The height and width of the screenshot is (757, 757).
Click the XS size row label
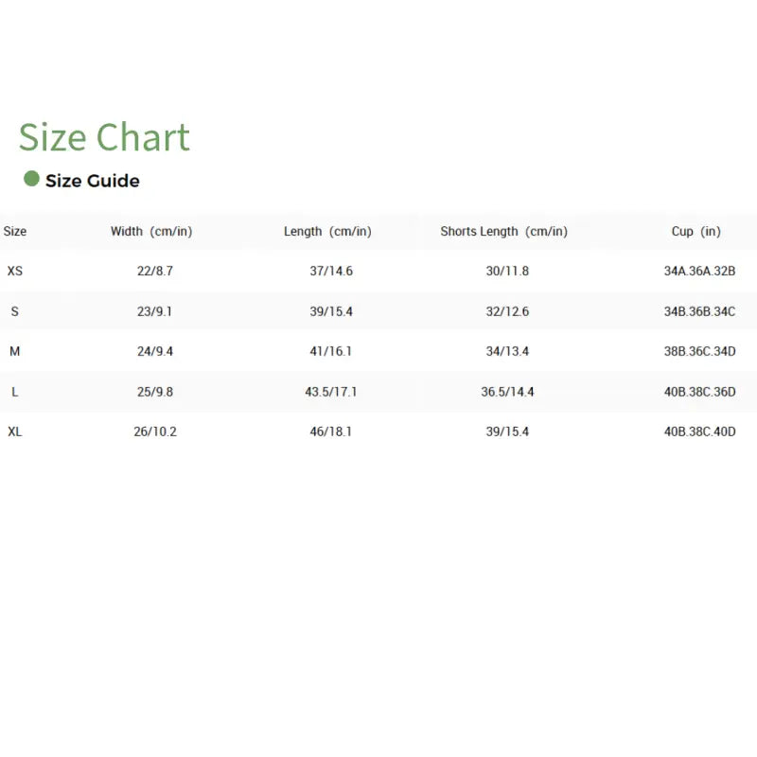coord(15,271)
